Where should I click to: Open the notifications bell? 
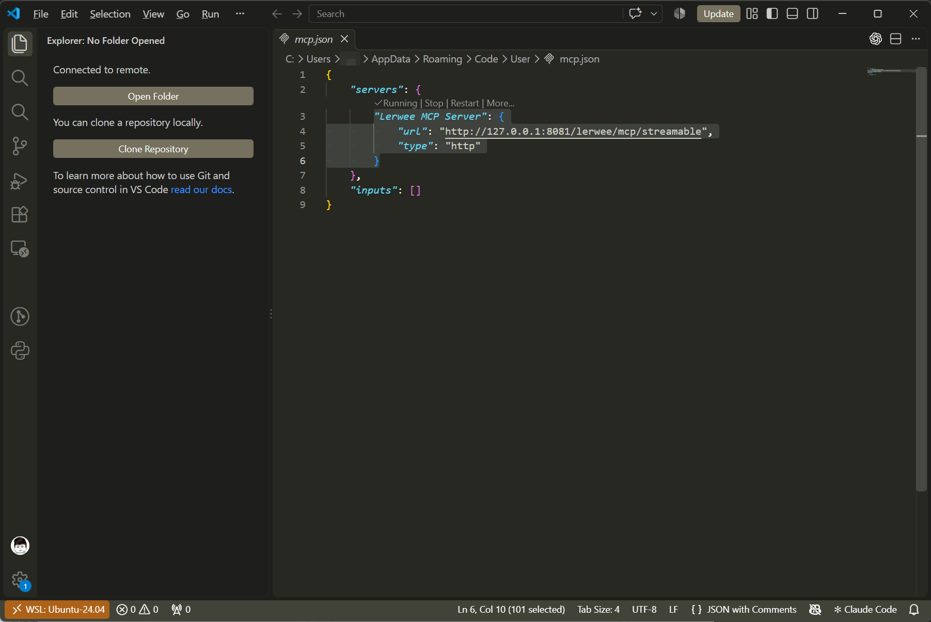tap(914, 610)
